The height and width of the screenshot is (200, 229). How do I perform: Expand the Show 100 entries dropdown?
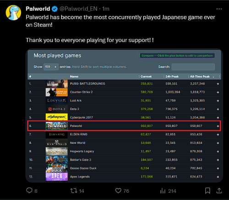click(51, 67)
